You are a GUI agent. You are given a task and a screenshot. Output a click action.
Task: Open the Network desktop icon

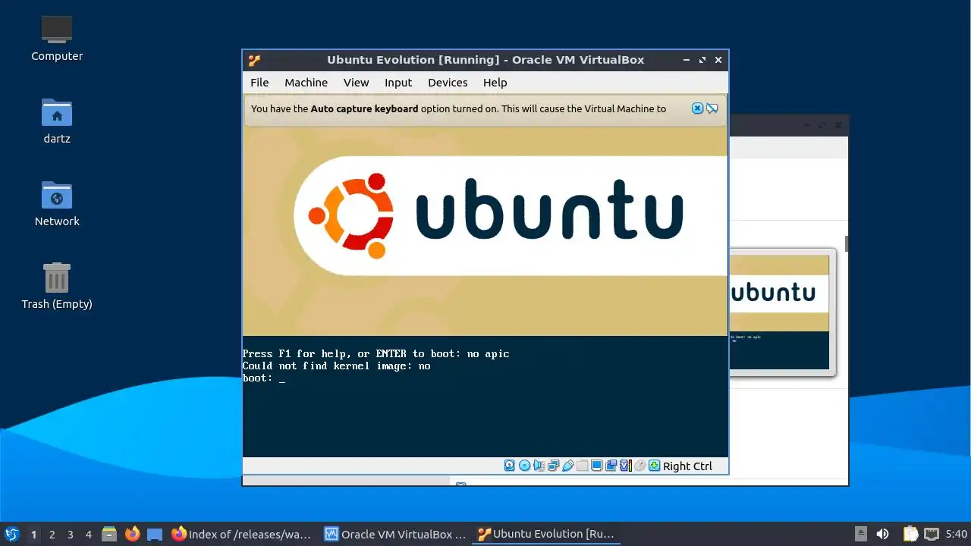57,203
